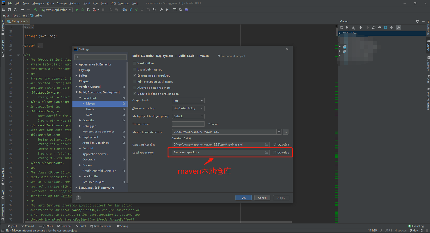Viewport: 430px width, 233px height.
Task: Toggle Offline Mode icon in the Maven panel
Action: tap(380, 28)
